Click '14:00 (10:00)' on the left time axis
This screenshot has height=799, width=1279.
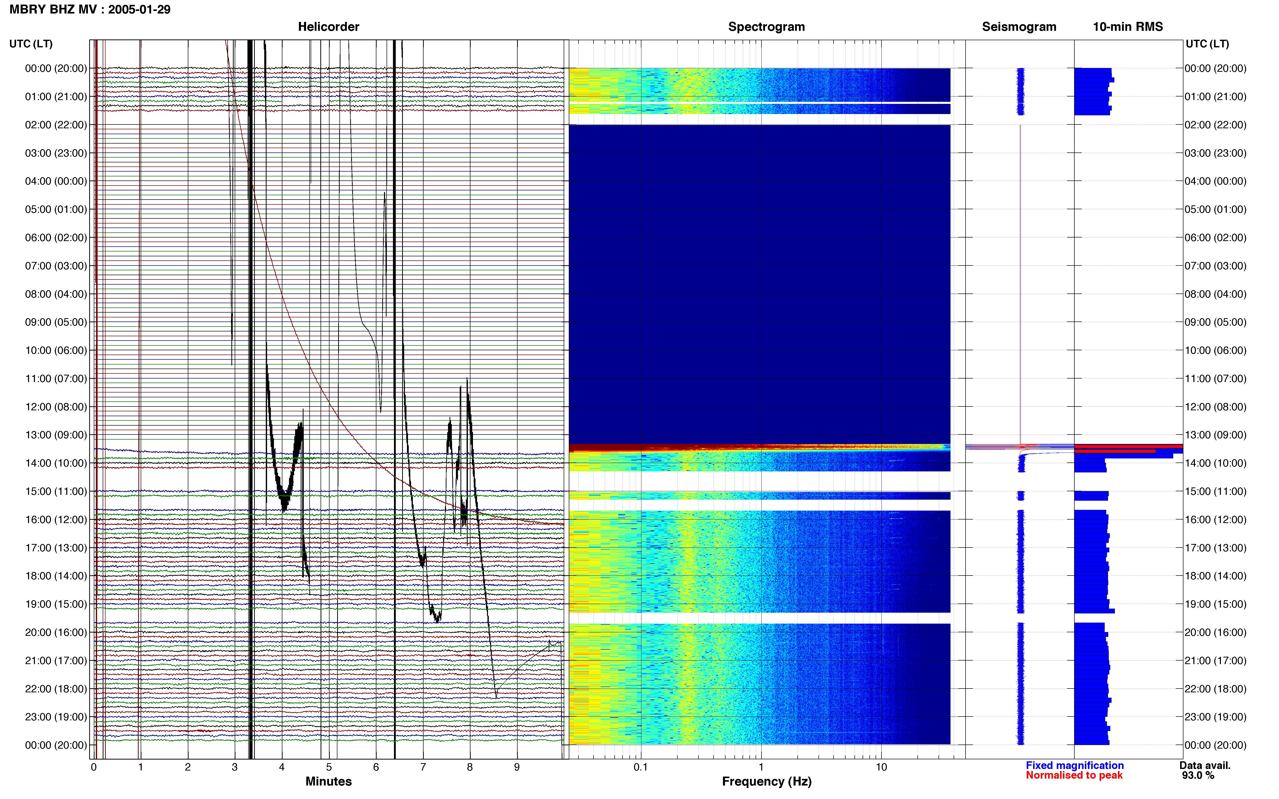(56, 463)
